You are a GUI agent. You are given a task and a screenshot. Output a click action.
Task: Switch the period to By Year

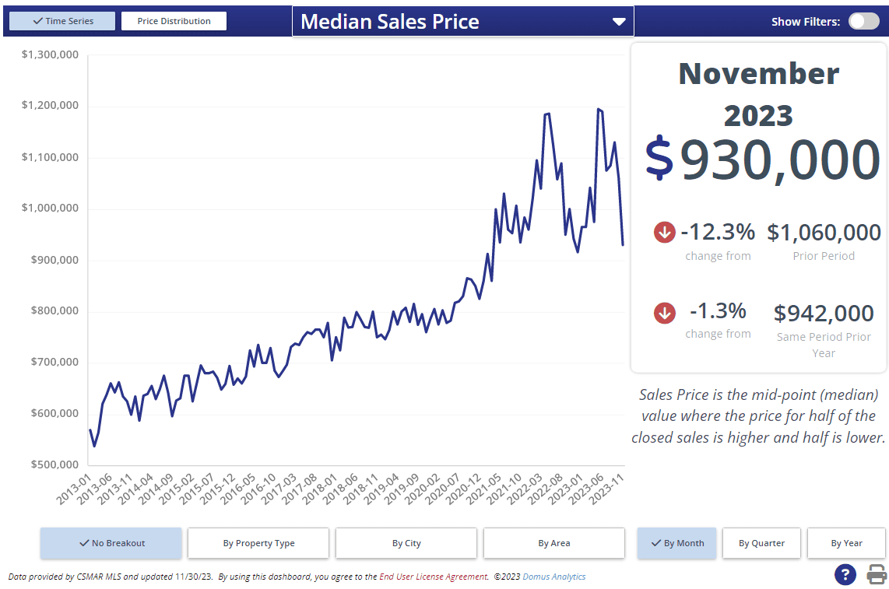pos(846,543)
